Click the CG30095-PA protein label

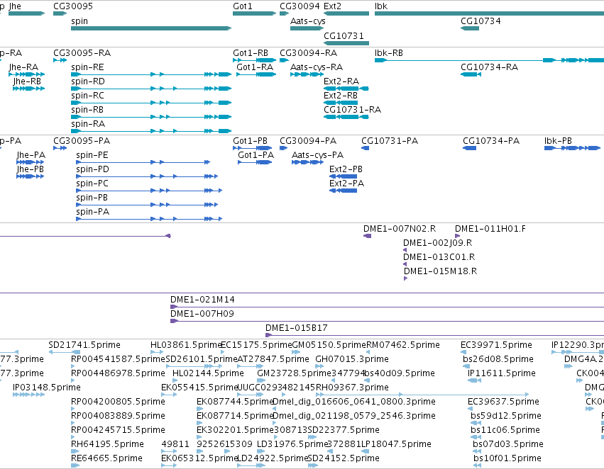[82, 141]
